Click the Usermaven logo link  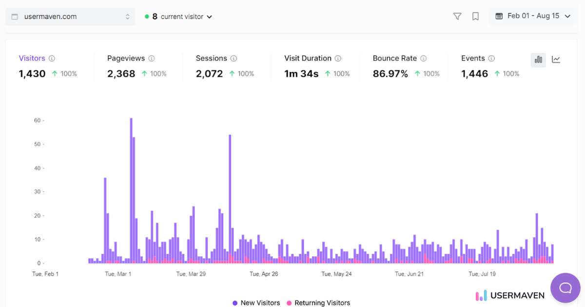509,295
